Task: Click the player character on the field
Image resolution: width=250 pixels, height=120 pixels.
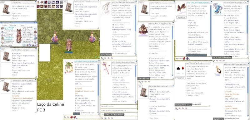Action: click(69, 45)
